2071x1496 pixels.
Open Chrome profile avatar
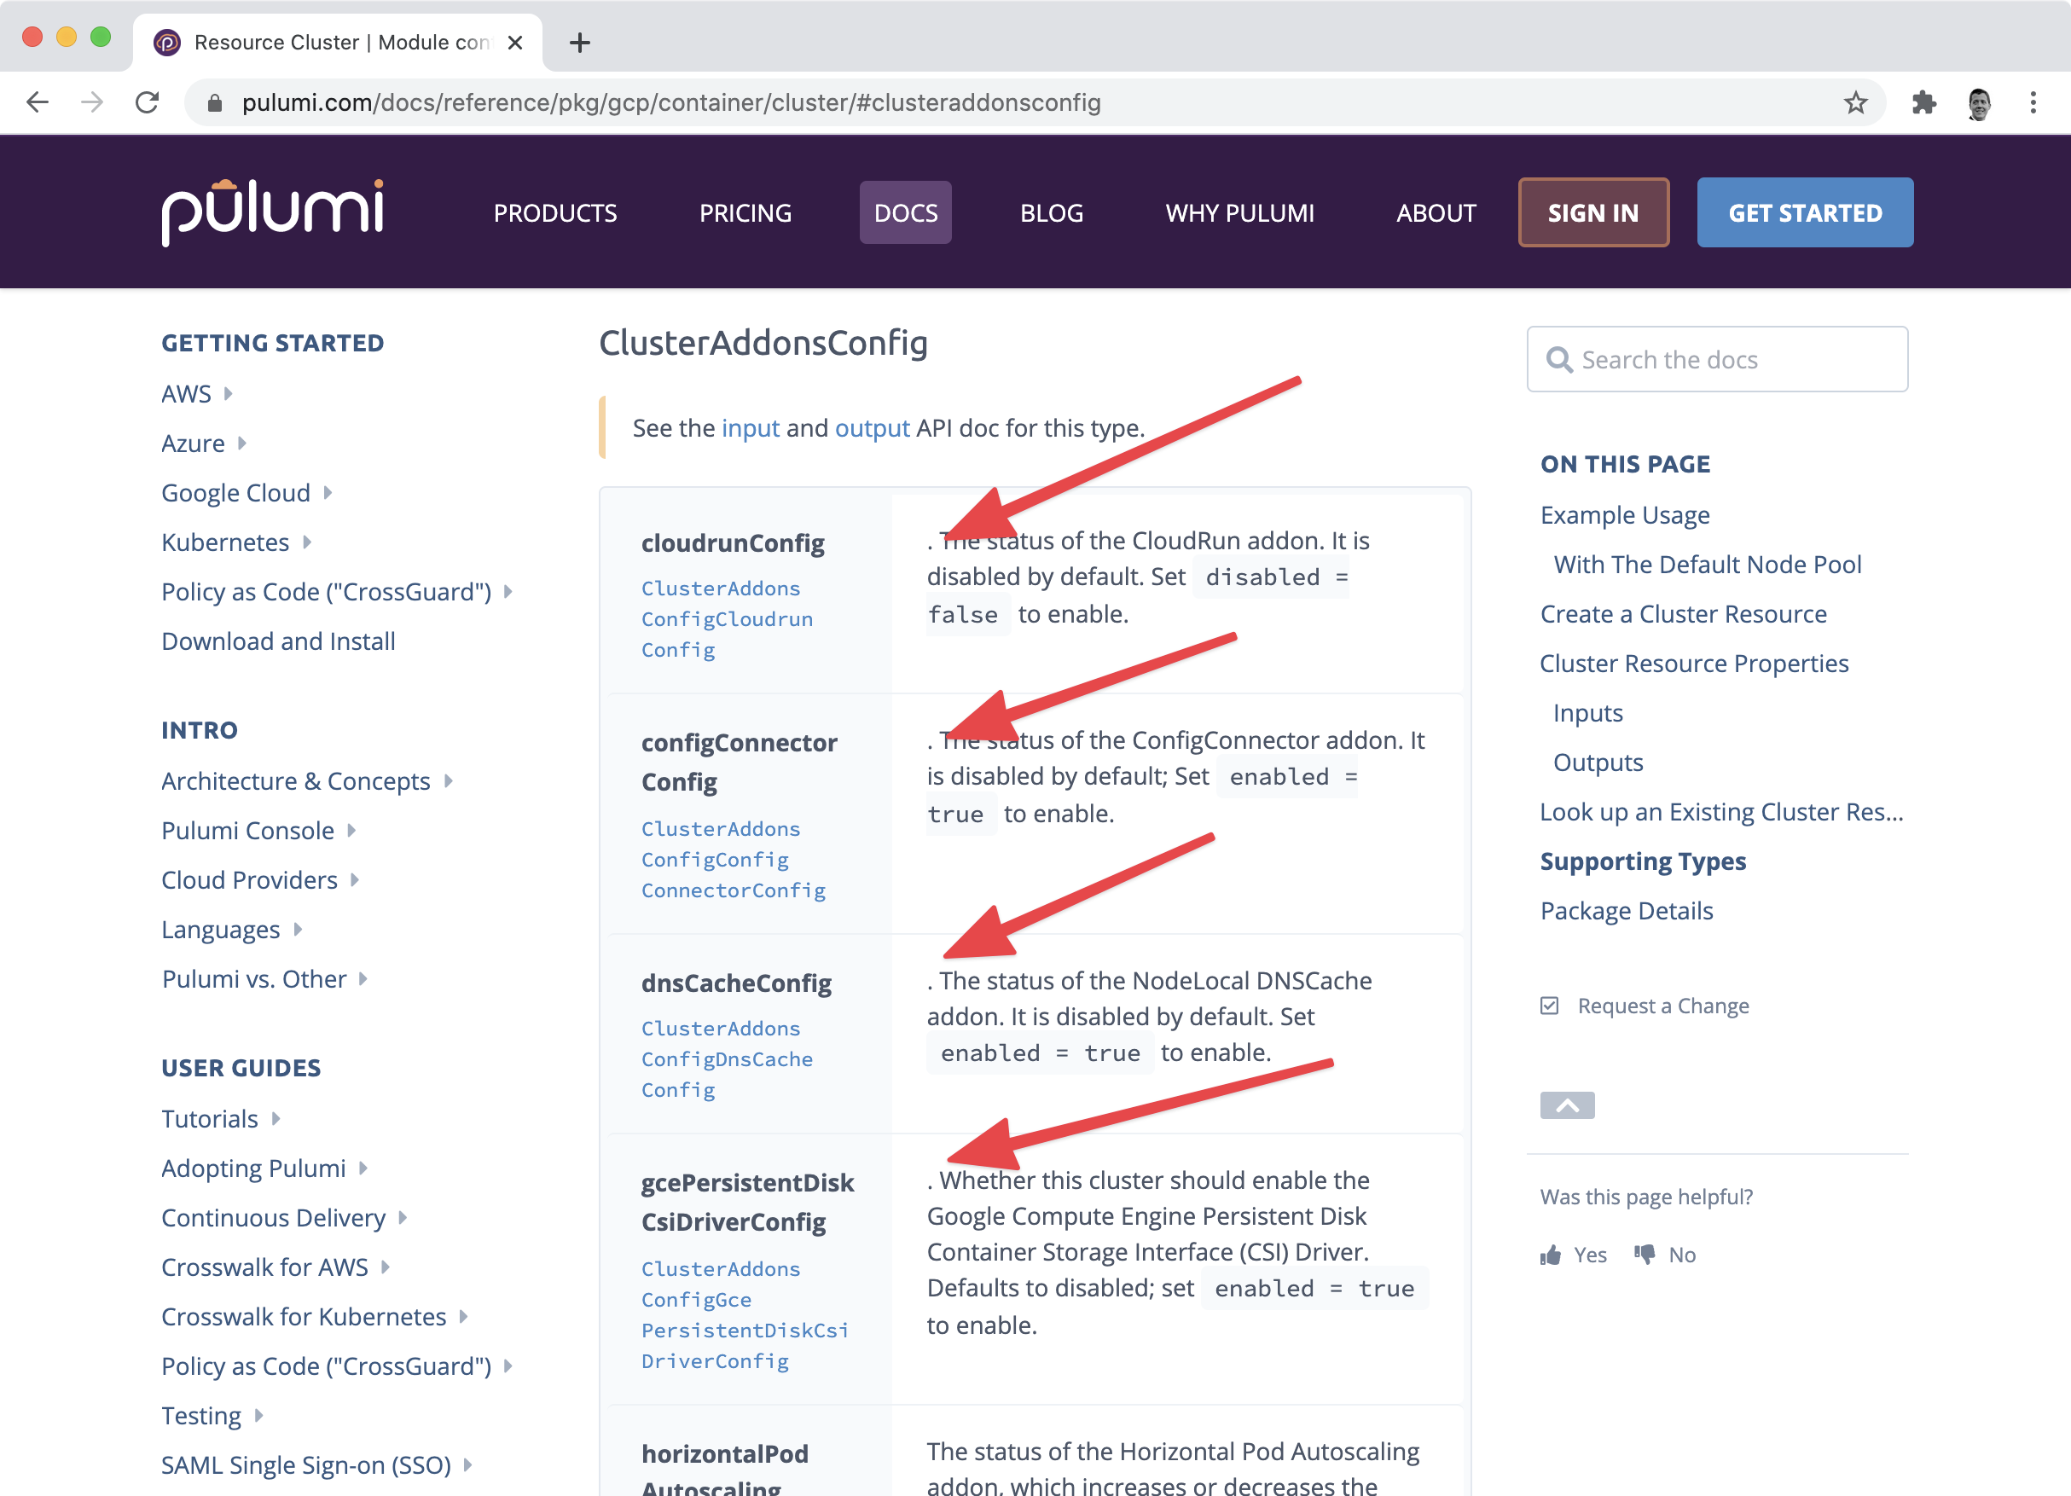1979,102
